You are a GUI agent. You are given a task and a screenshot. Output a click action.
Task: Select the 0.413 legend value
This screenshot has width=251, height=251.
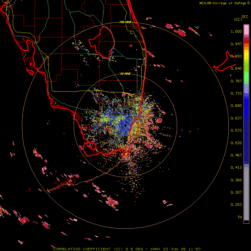pos(236,168)
